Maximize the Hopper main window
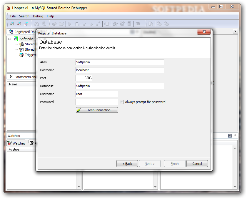Viewport: 247px width, 199px height. pyautogui.click(x=221, y=6)
